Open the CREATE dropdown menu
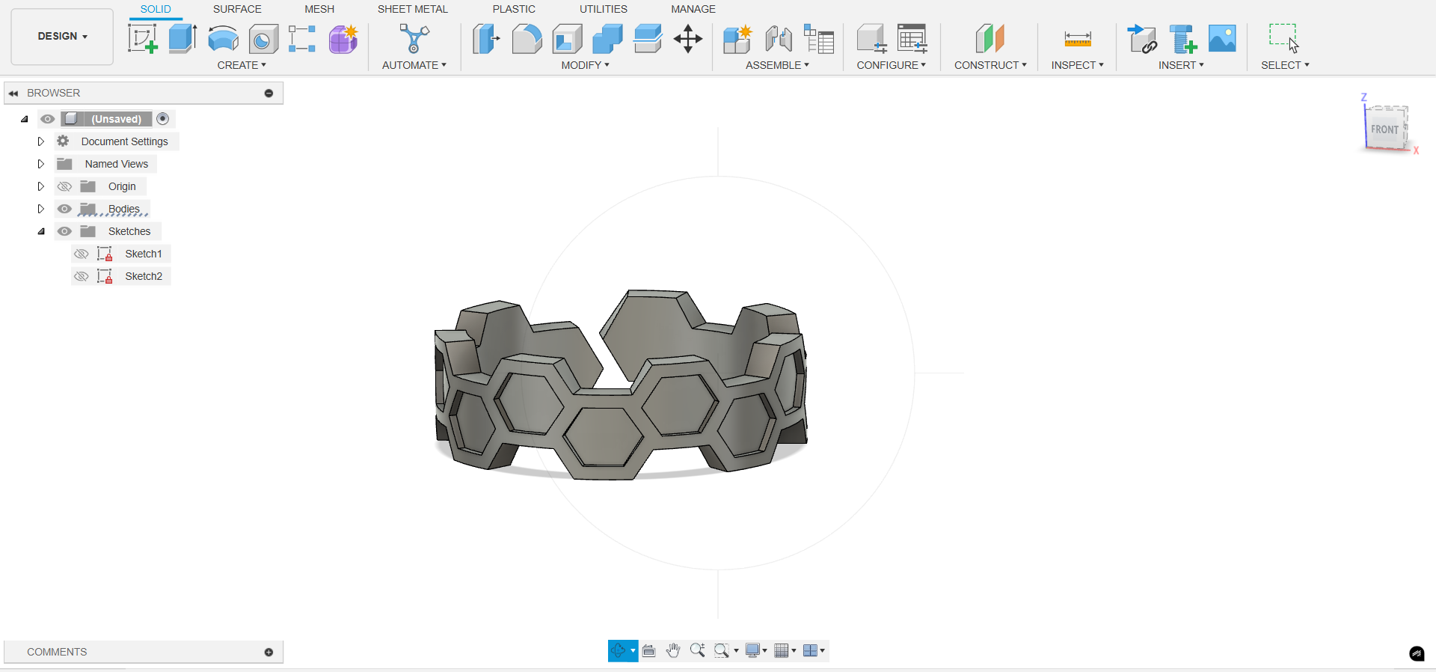1436x672 pixels. pos(242,65)
